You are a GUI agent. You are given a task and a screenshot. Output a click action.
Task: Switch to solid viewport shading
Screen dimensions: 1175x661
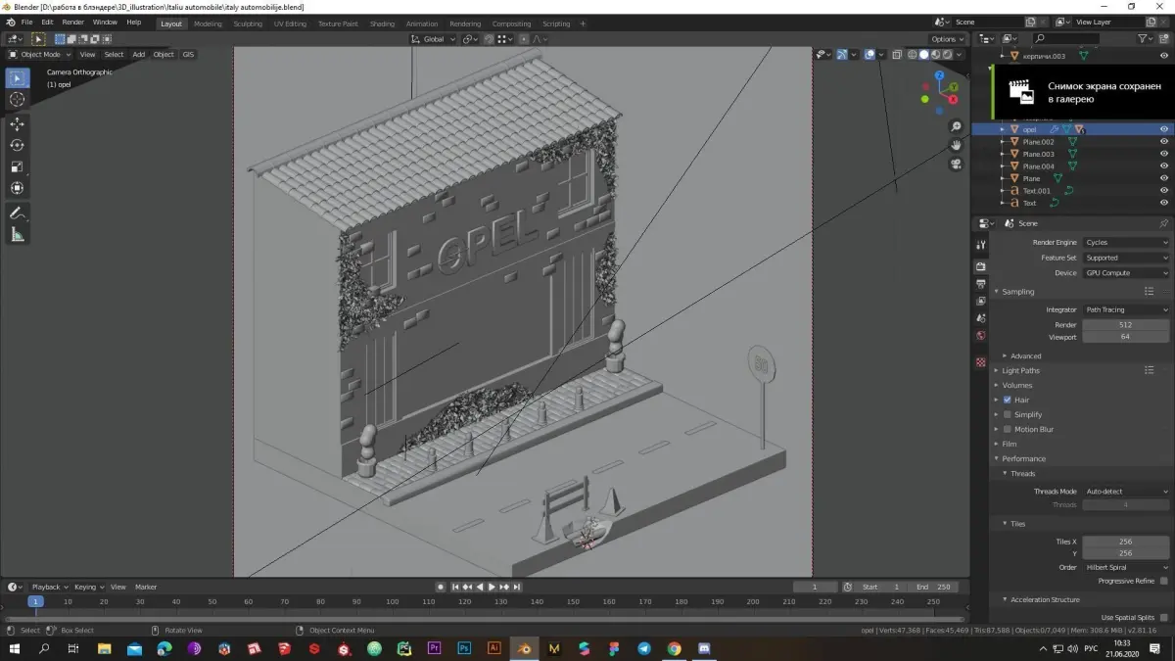click(923, 55)
